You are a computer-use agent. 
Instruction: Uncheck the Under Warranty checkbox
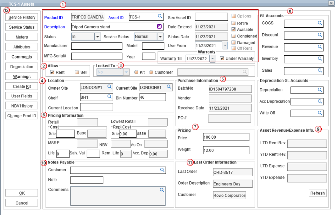(222, 58)
